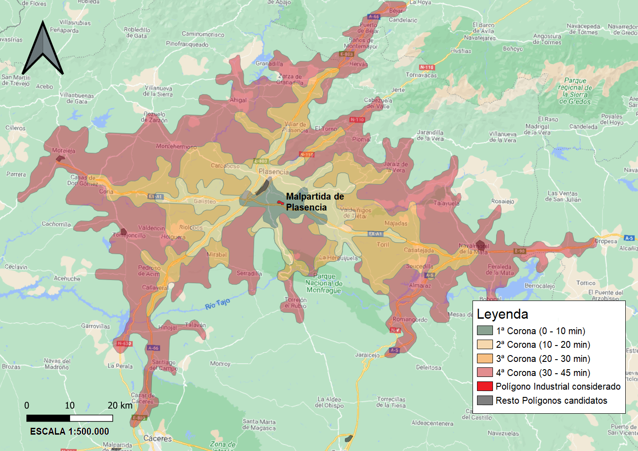This screenshot has width=638, height=451.
Task: Click the Parque Nacional de Monfragüe label
Action: (x=324, y=283)
